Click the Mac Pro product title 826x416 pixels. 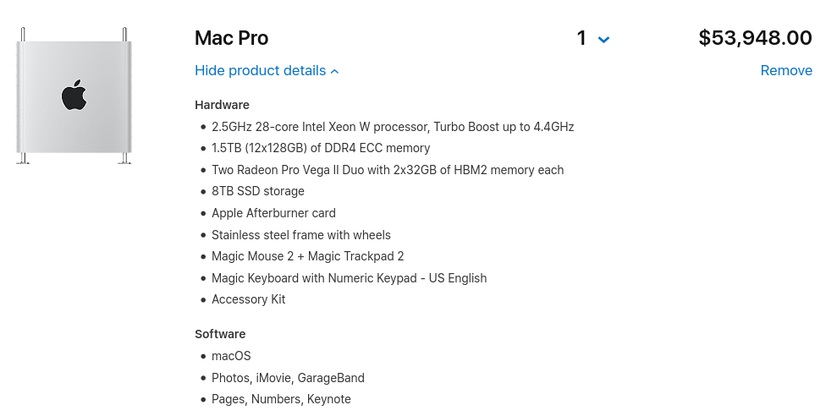coord(231,38)
